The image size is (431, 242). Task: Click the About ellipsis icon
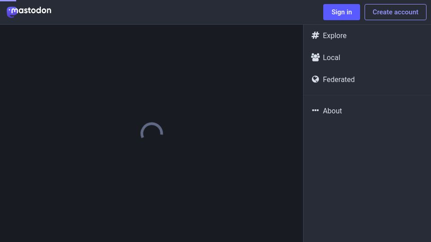click(x=315, y=110)
